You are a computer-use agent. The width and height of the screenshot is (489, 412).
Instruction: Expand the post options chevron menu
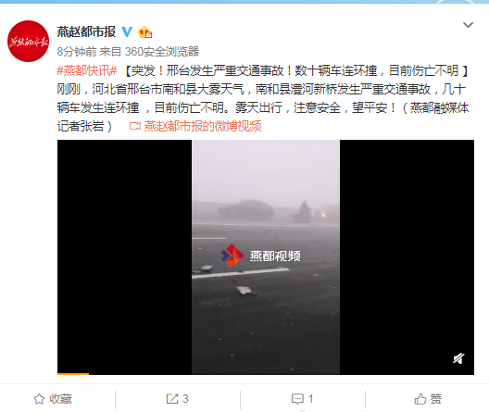(468, 25)
